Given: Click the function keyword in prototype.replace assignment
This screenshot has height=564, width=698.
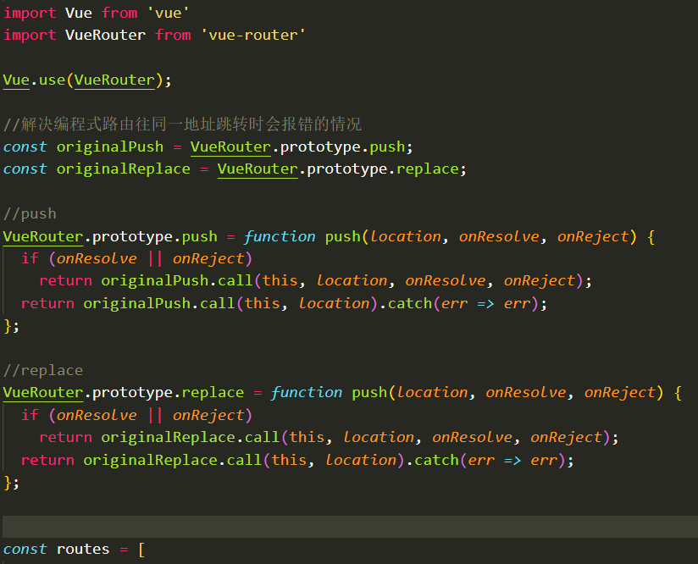Looking at the screenshot, I should 307,393.
